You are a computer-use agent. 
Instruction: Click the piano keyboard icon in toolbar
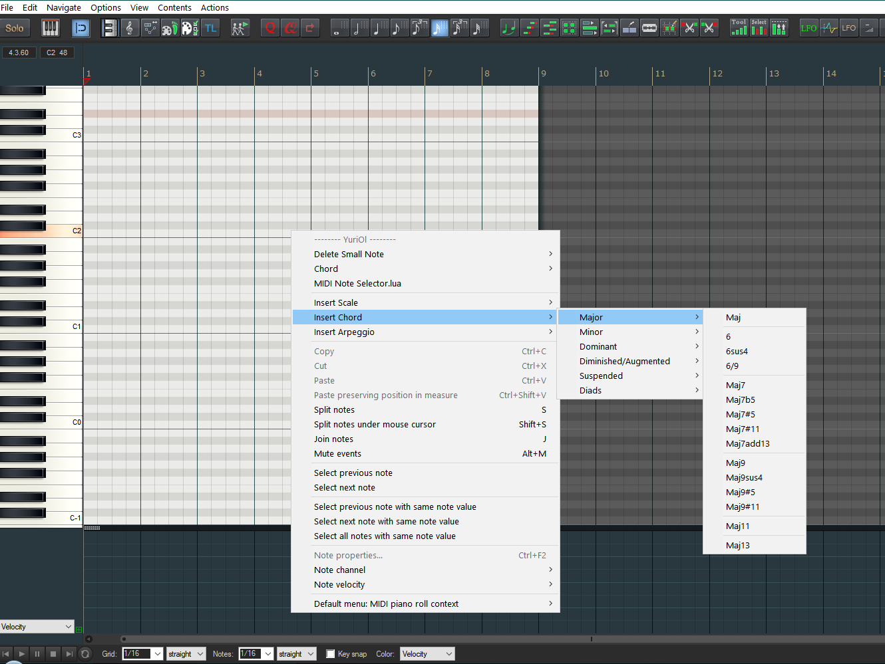click(51, 28)
